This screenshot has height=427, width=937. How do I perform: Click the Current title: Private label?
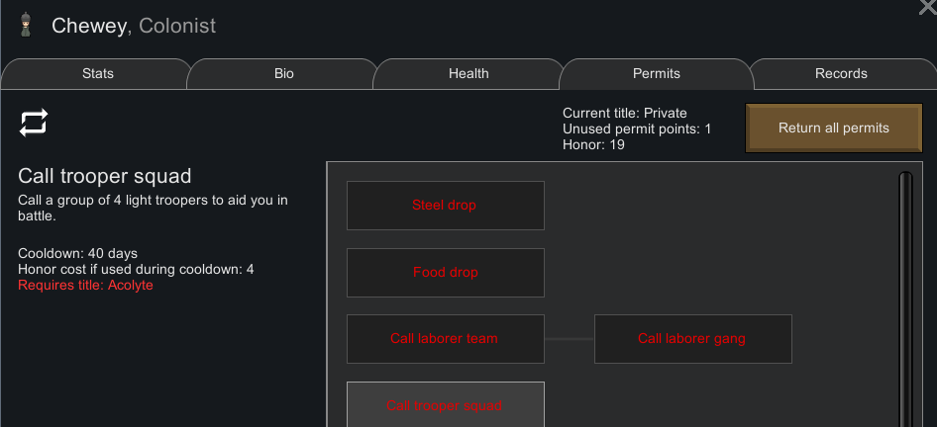[x=624, y=113]
